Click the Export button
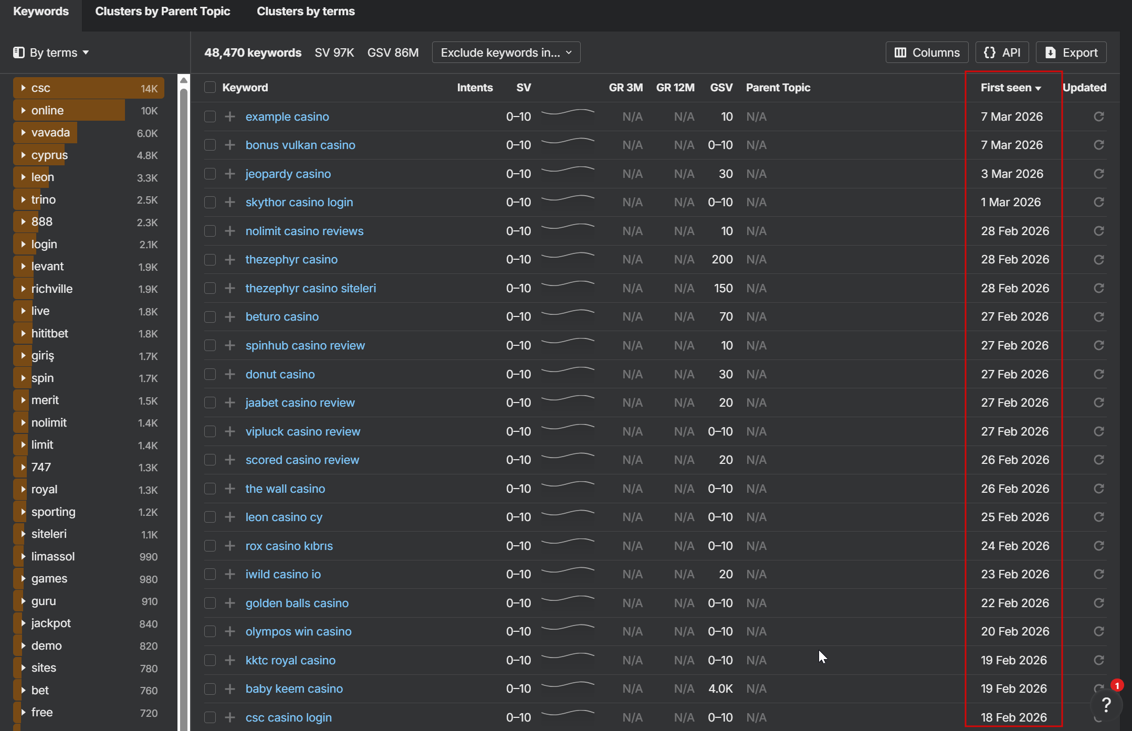The image size is (1132, 731). 1071,52
